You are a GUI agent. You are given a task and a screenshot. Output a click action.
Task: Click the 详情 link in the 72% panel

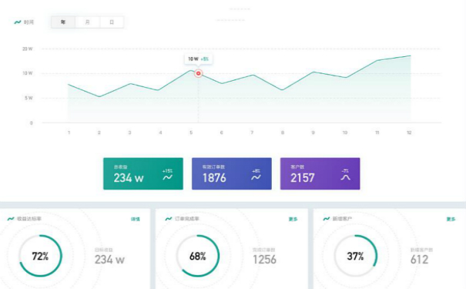pos(136,219)
